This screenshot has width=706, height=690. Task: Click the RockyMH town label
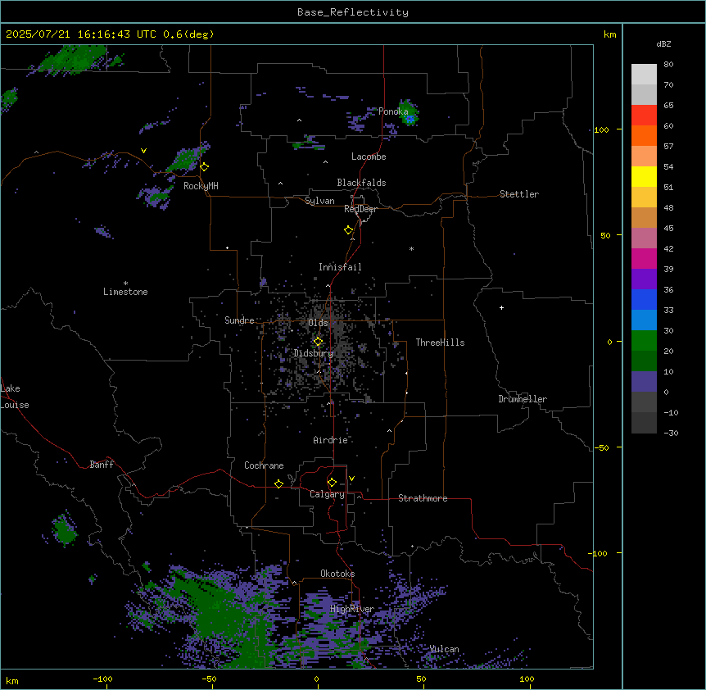pyautogui.click(x=201, y=186)
